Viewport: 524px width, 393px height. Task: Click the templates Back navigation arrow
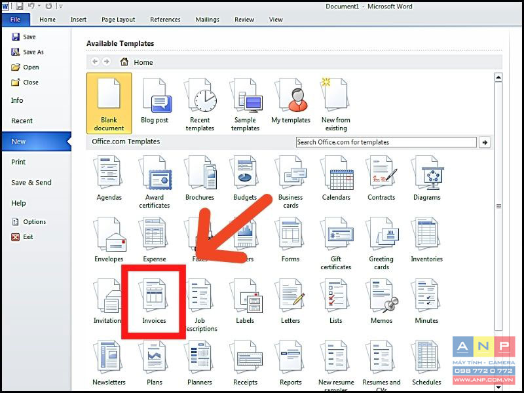coord(95,62)
